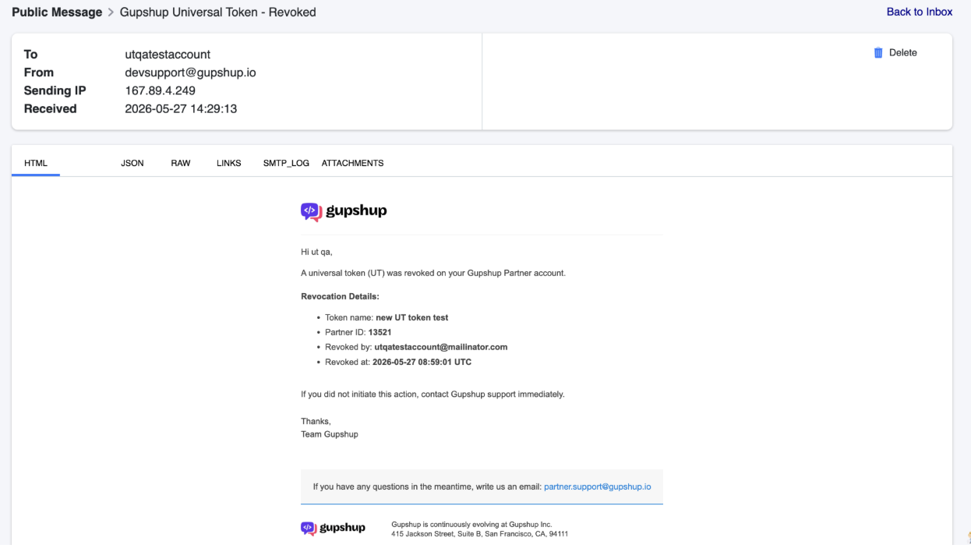Click 'Gupshup is continuously evolving' footer text
The width and height of the screenshot is (971, 552).
[x=471, y=525]
